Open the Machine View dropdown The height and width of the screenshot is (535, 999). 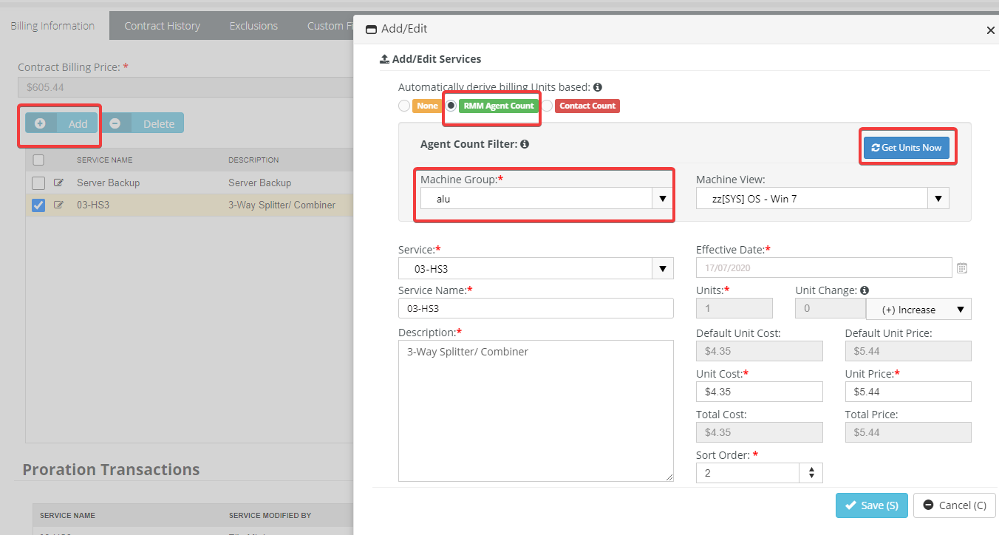pyautogui.click(x=938, y=199)
